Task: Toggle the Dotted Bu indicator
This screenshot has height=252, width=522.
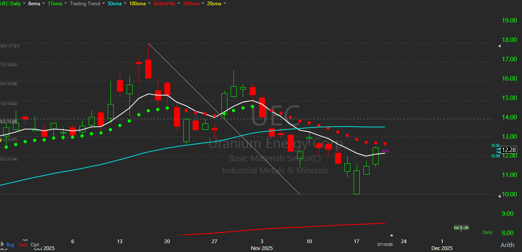Action: click(164, 3)
